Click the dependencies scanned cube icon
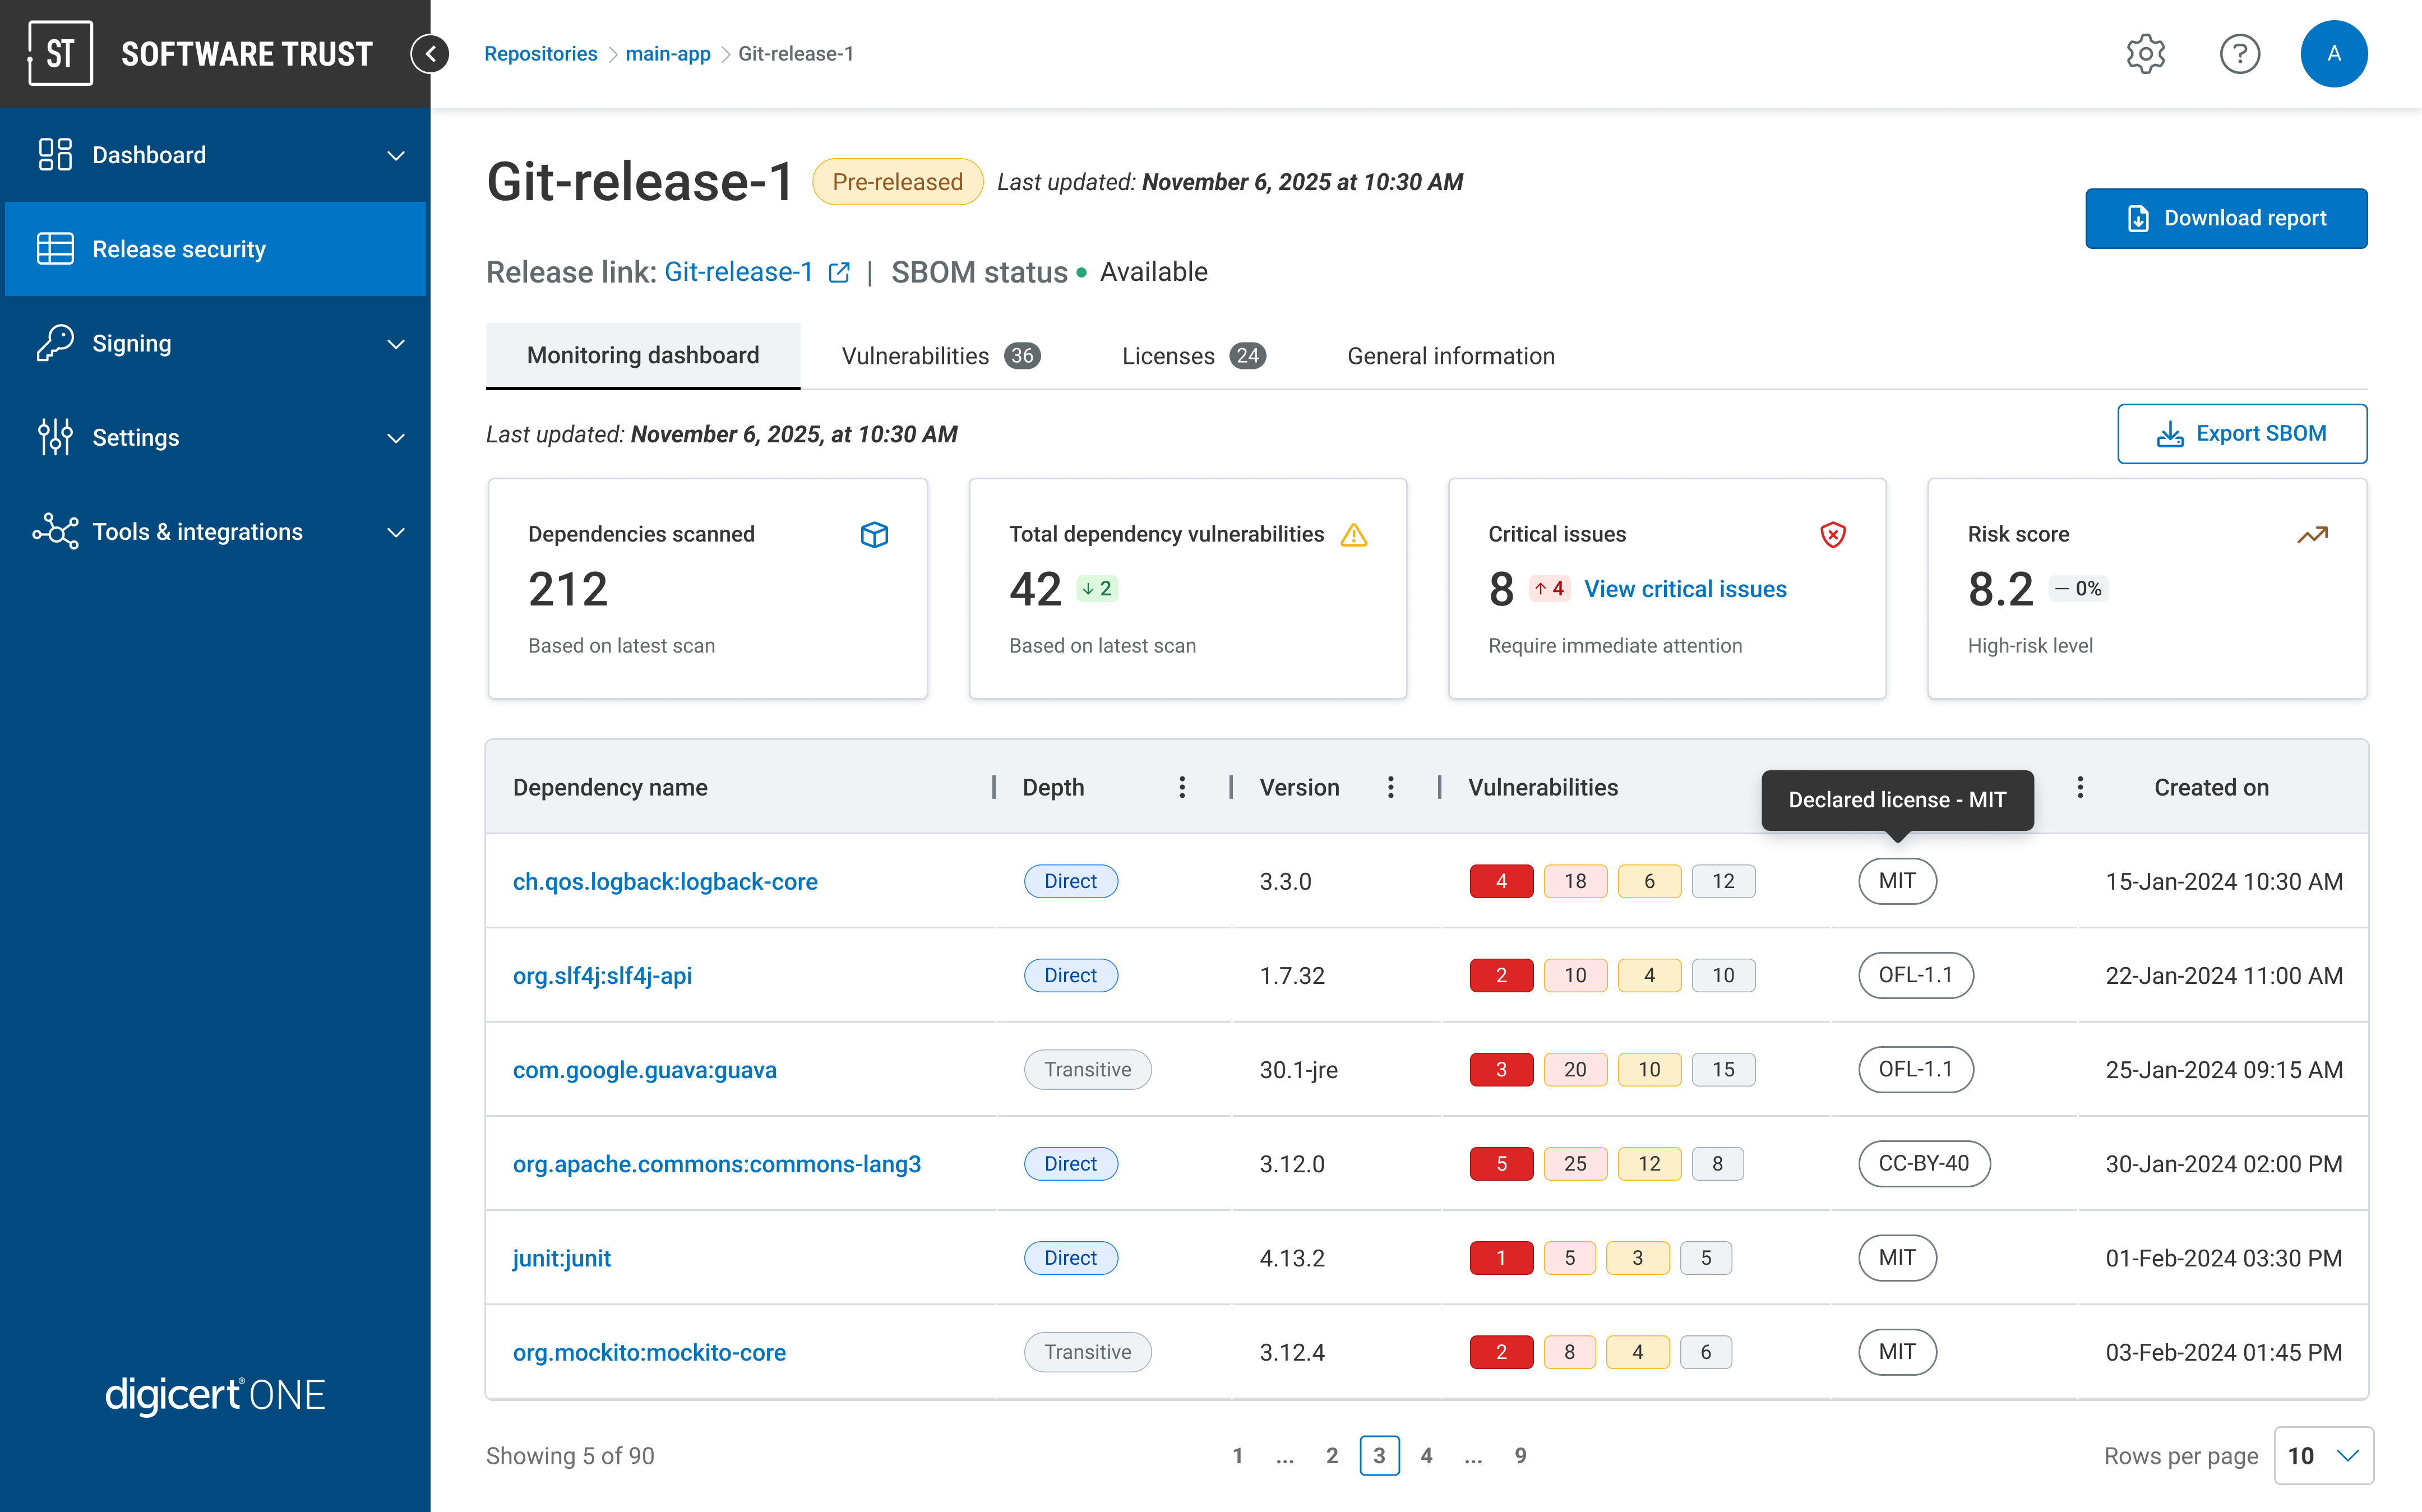2422x1512 pixels. 874,534
